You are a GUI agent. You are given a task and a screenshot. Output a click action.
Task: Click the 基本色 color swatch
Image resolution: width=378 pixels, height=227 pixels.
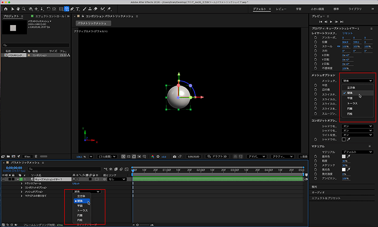(344, 156)
